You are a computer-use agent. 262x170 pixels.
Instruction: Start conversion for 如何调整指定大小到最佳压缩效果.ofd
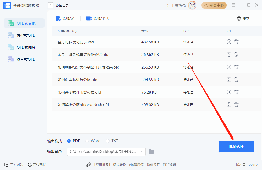pos(229,67)
